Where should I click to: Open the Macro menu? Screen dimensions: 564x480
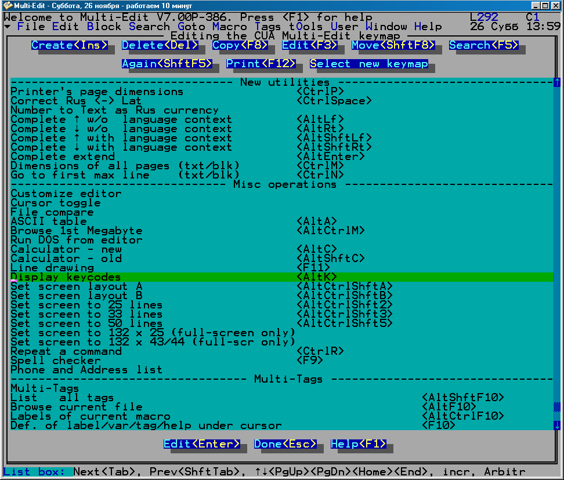229,27
